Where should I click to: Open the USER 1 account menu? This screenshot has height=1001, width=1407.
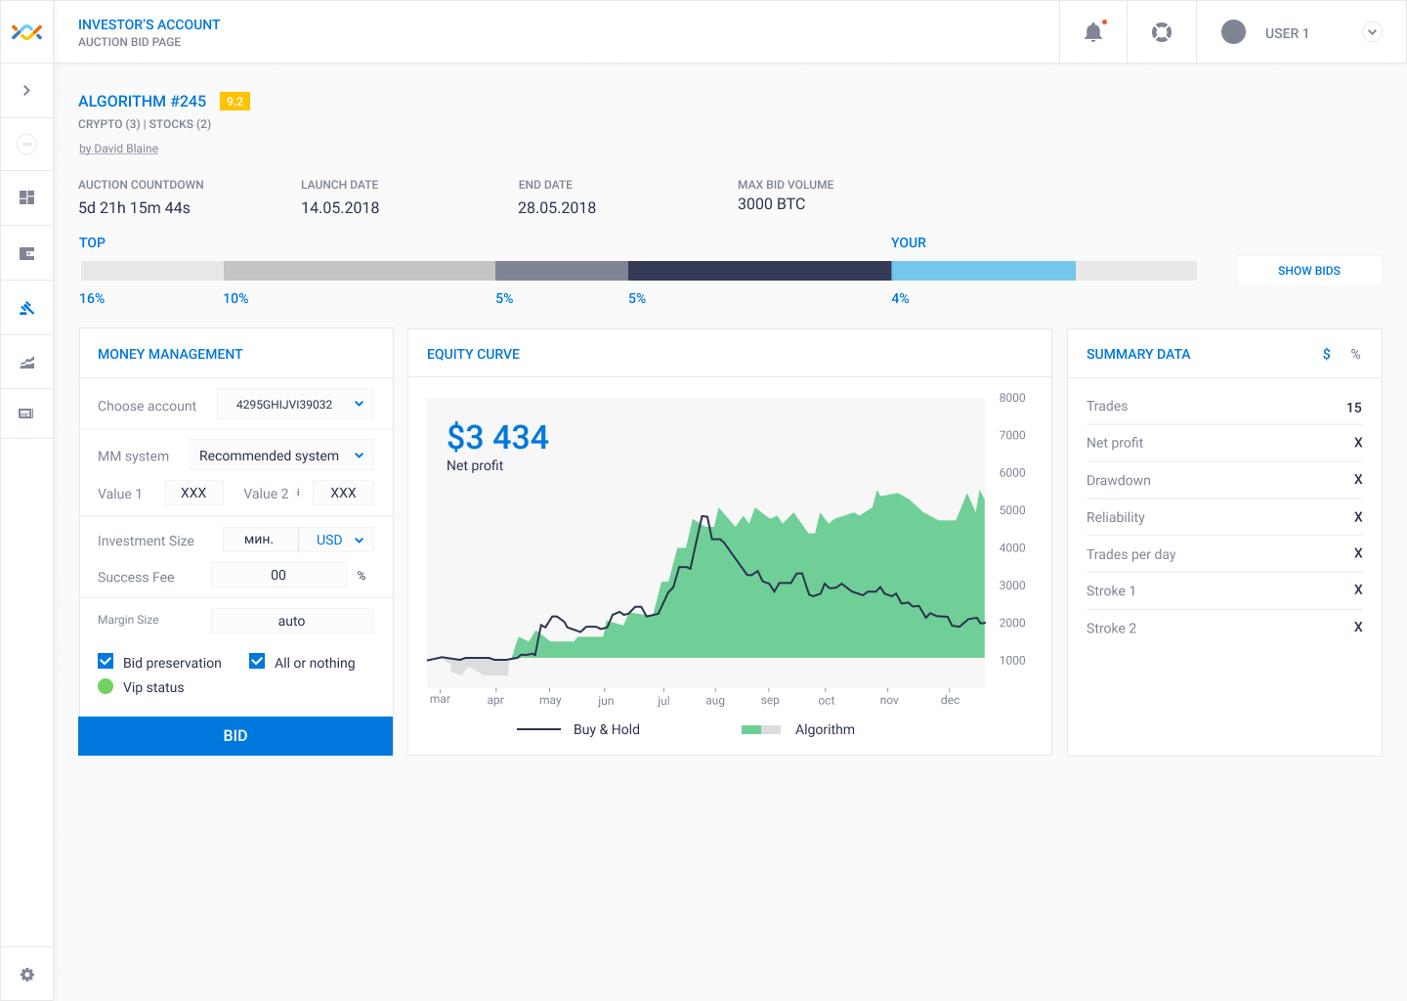(x=1372, y=31)
